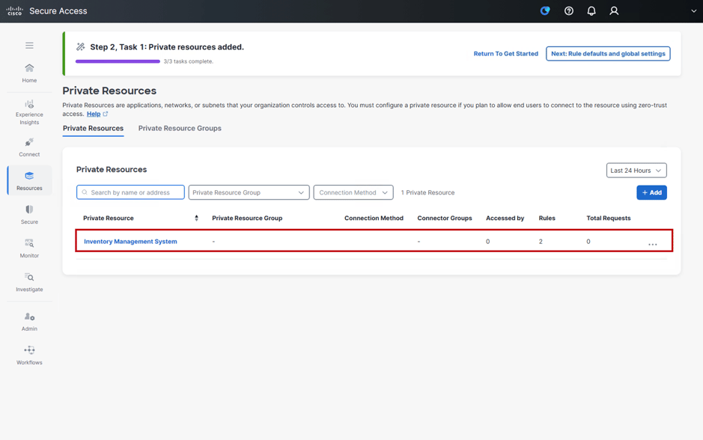Expand the Private Resource Group dropdown

pyautogui.click(x=249, y=192)
